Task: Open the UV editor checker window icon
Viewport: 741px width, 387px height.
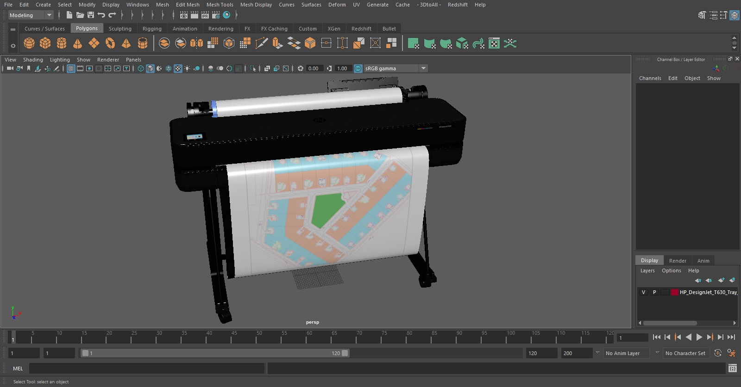Action: click(494, 43)
